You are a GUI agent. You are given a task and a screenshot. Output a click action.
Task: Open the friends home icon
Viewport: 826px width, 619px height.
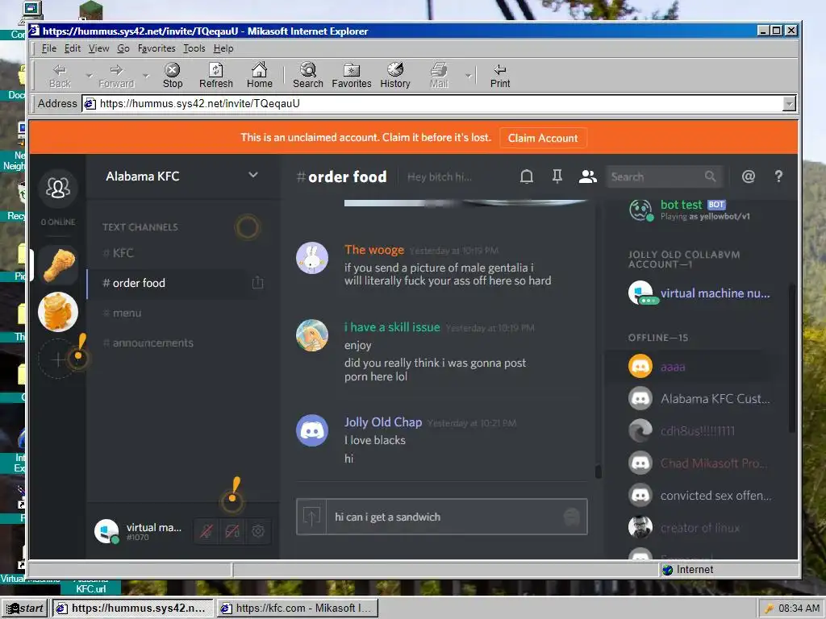coord(58,187)
